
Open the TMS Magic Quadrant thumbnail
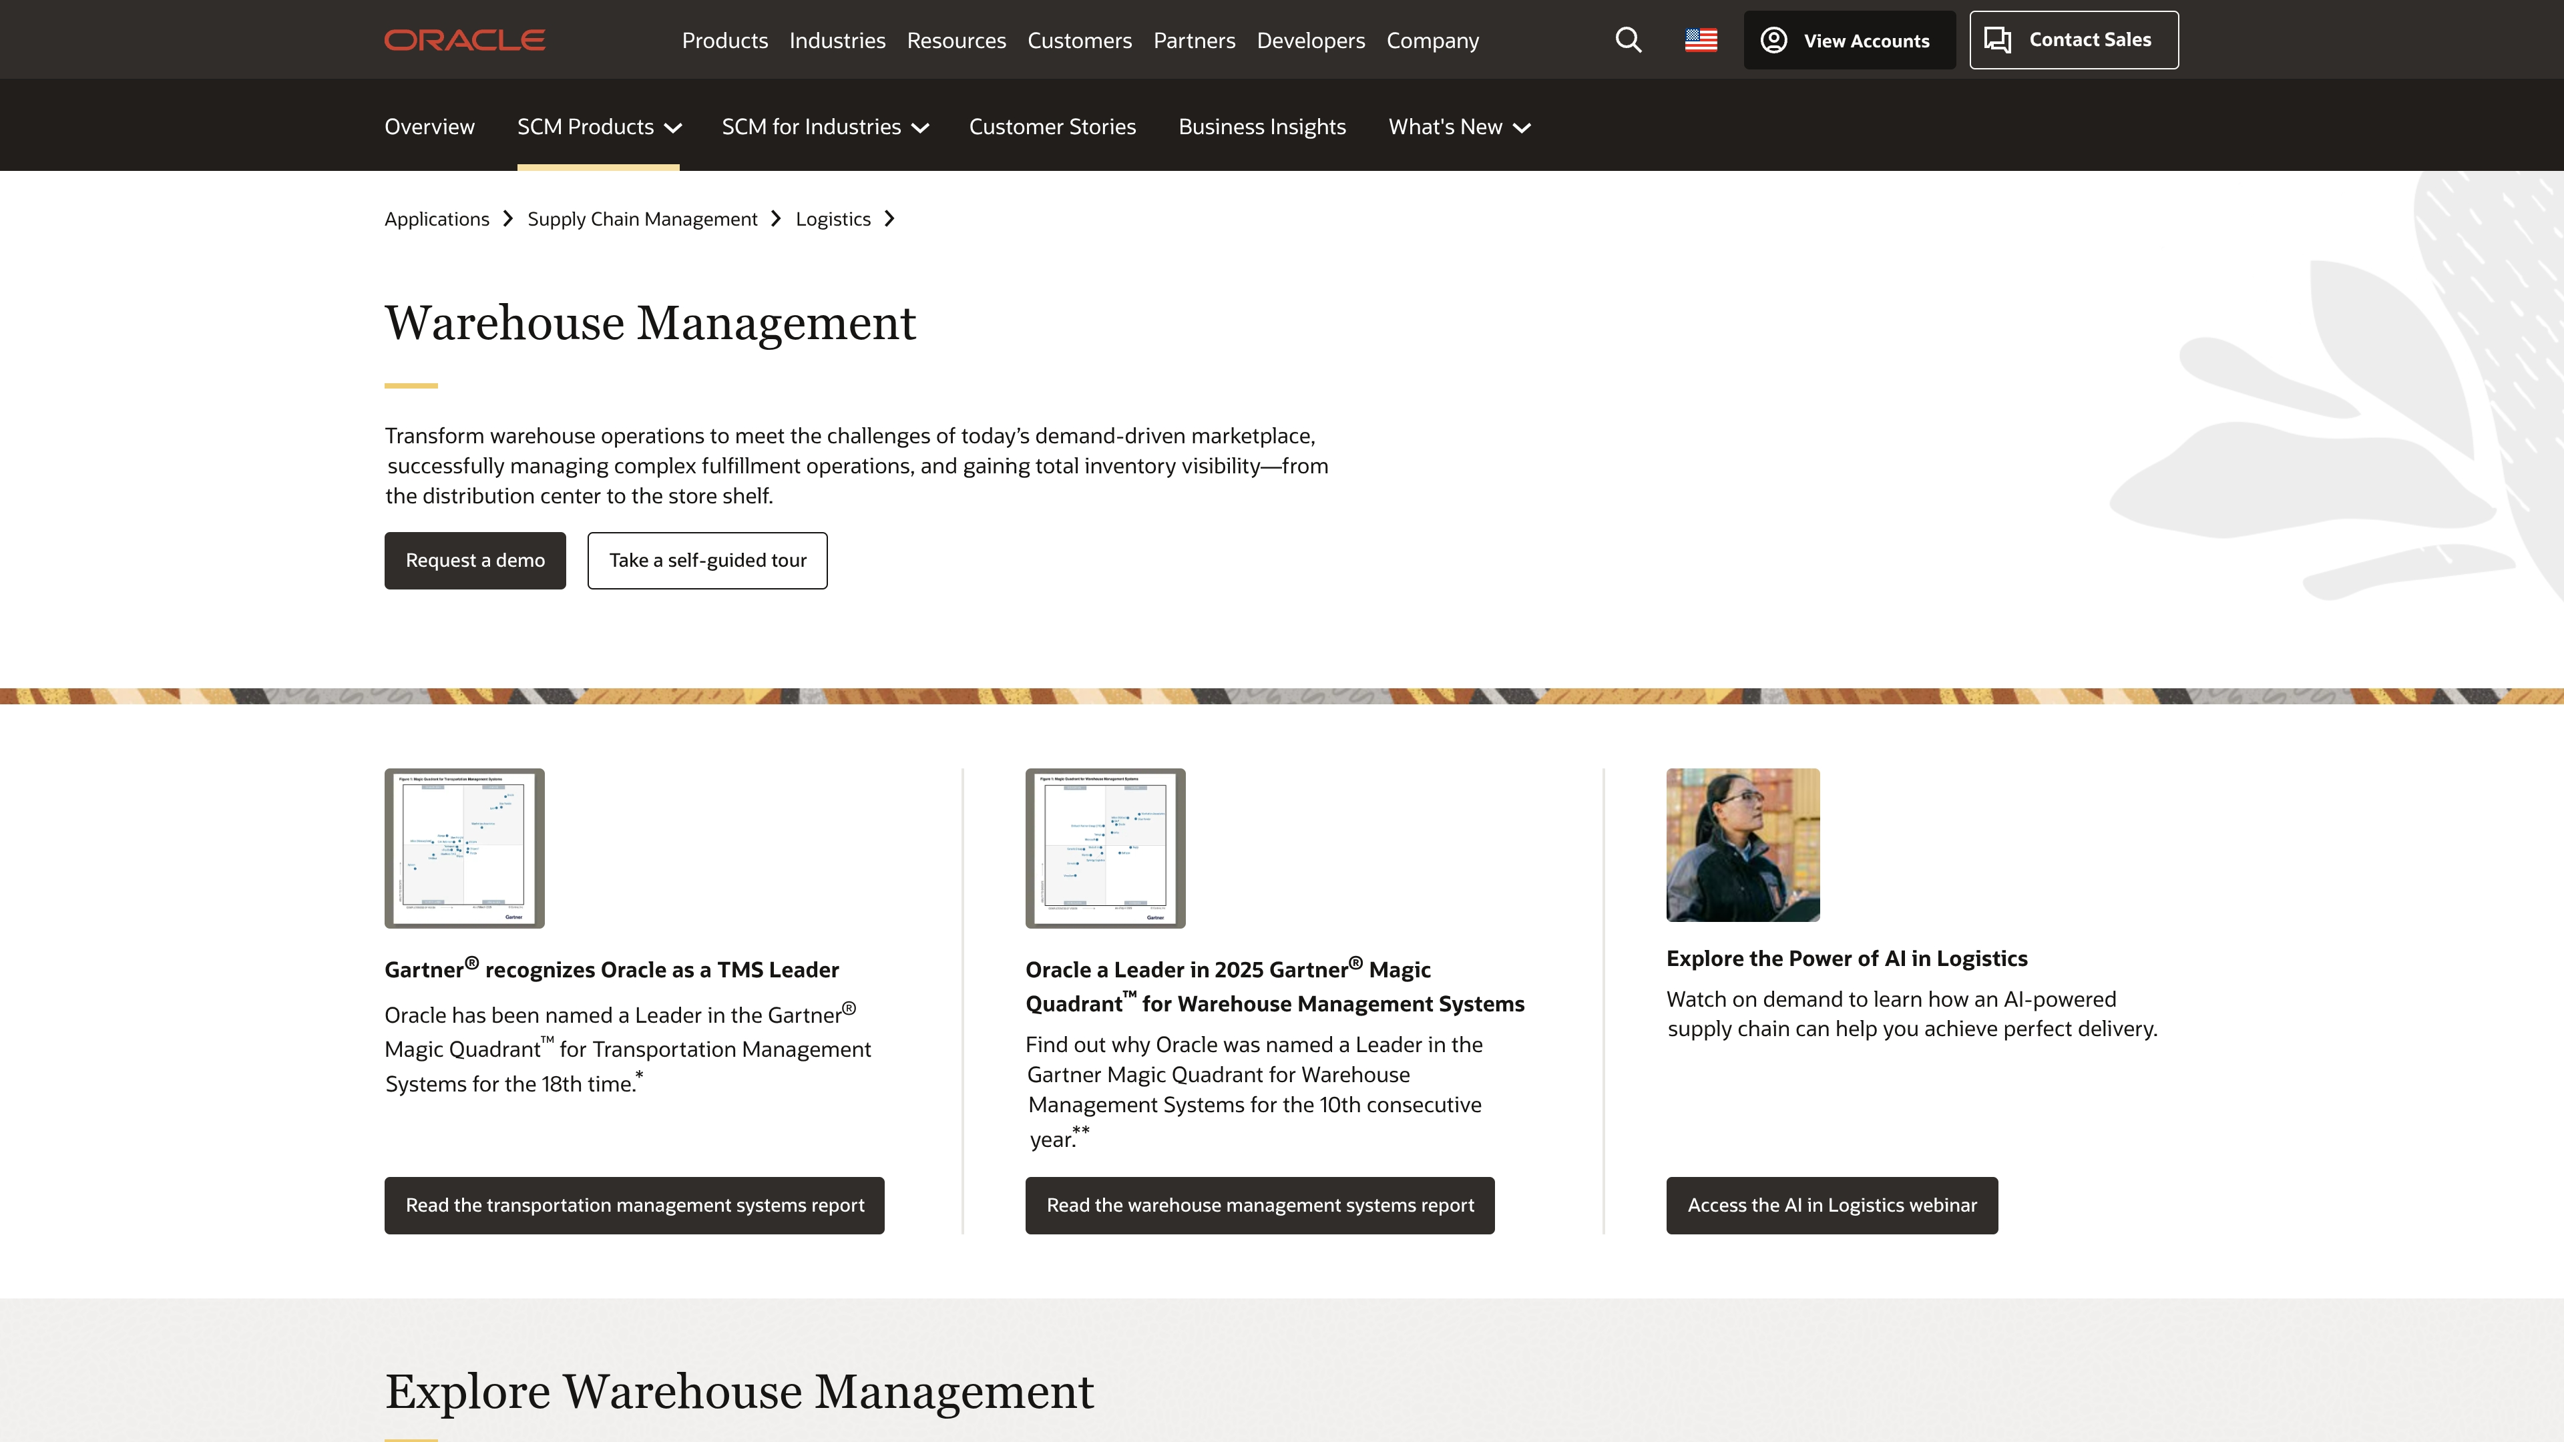point(465,848)
